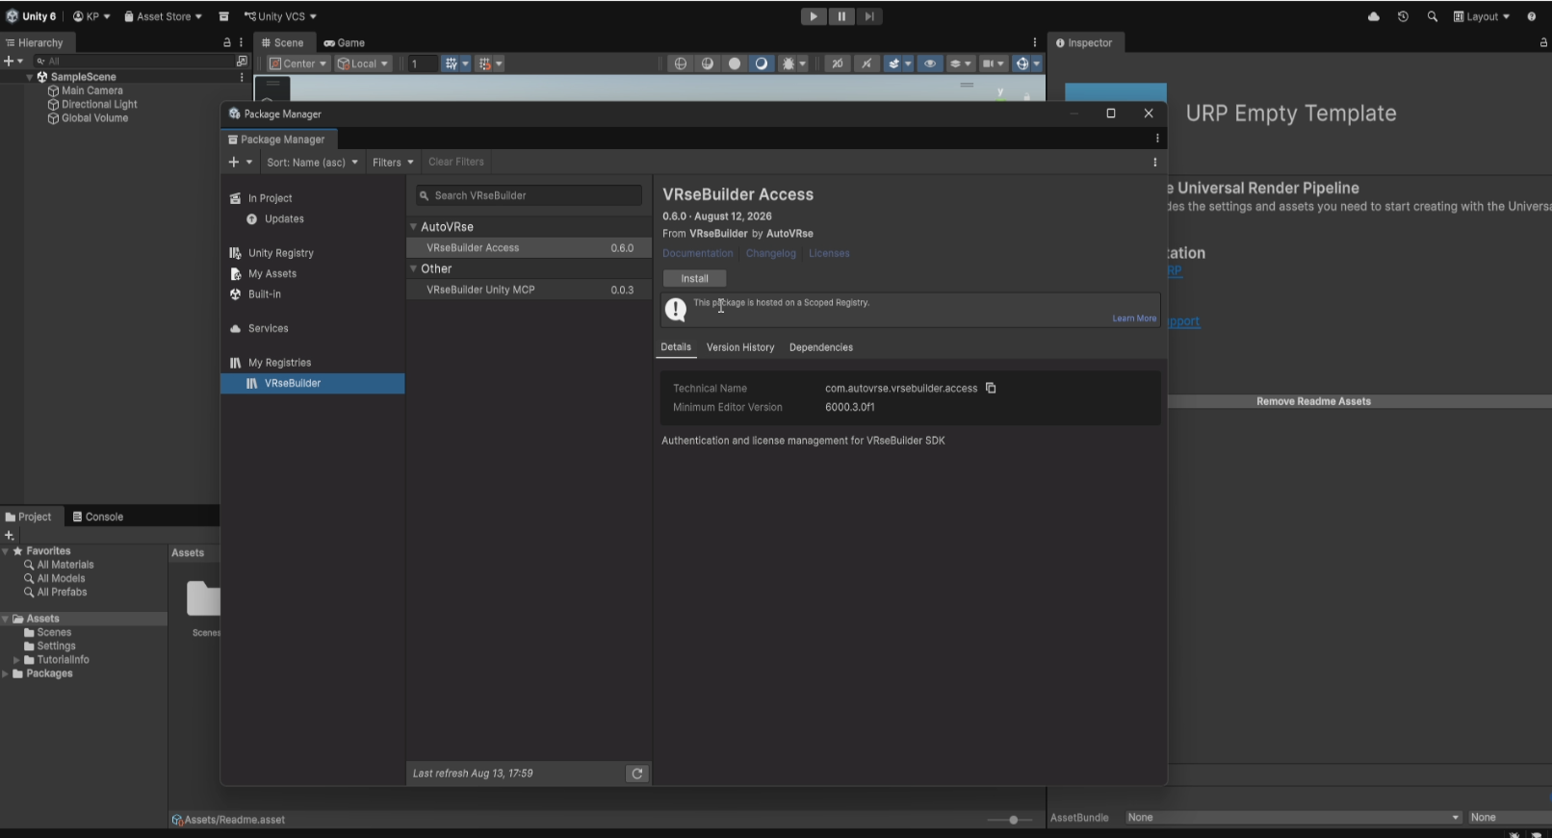This screenshot has width=1552, height=838.
Task: Adjust the Project icon size slider
Action: 1013,820
